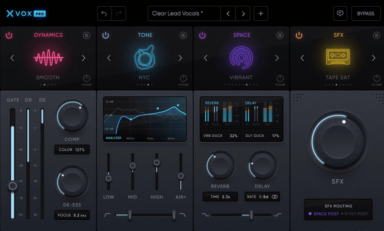Click the reverb TIME 2.3s field
The width and height of the screenshot is (384, 231).
coord(220,197)
